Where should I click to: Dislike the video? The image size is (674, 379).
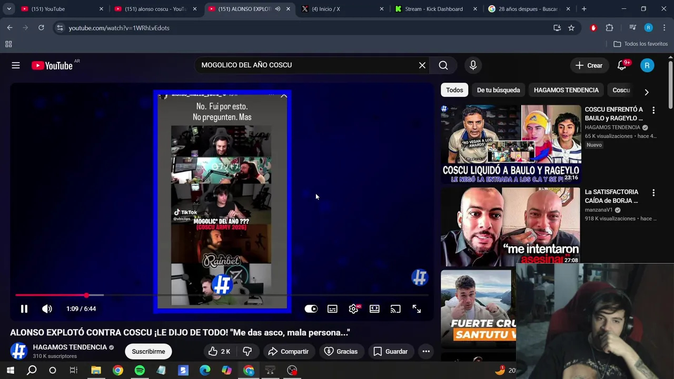point(247,352)
